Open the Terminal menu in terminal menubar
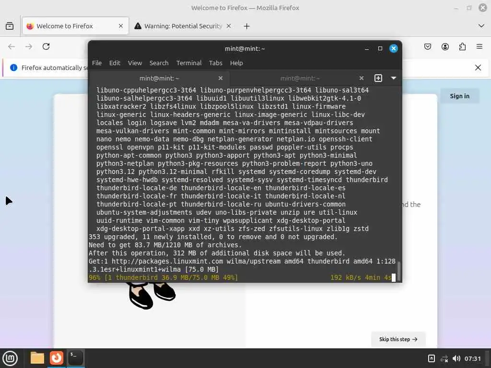 click(189, 63)
